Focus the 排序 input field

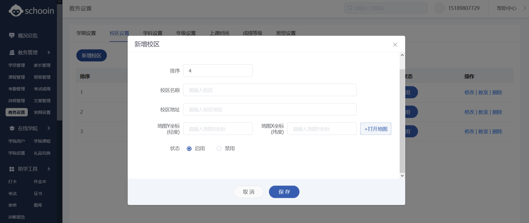(x=218, y=71)
